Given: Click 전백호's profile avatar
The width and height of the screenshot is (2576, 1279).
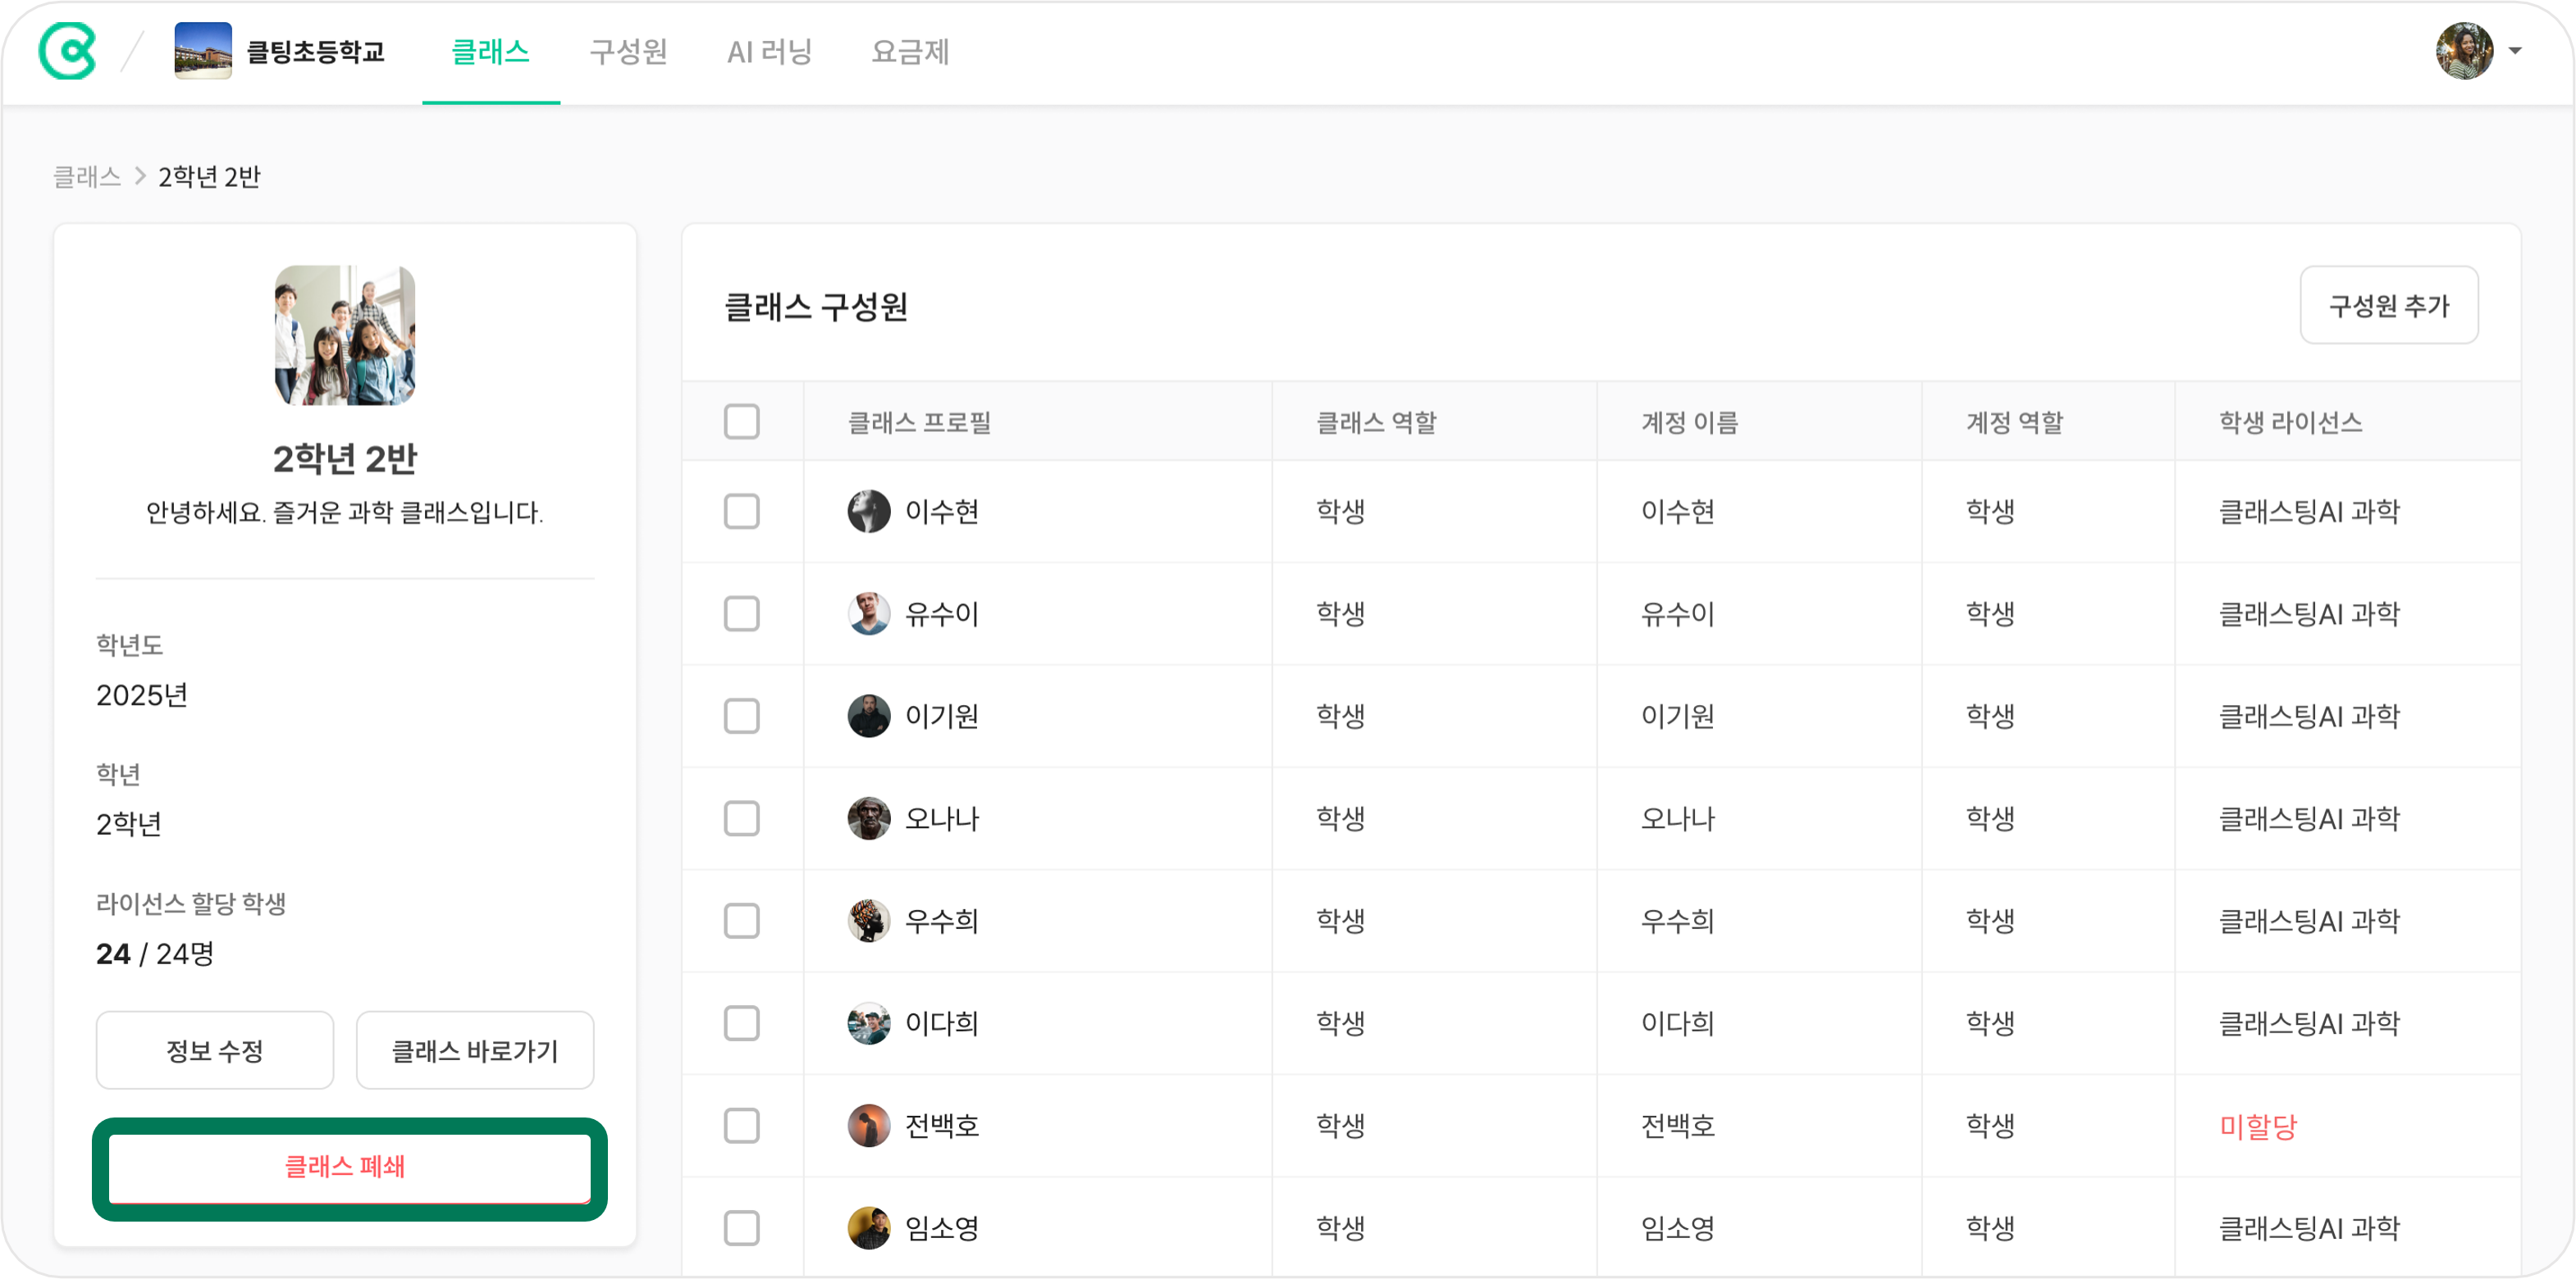Looking at the screenshot, I should pos(869,1125).
